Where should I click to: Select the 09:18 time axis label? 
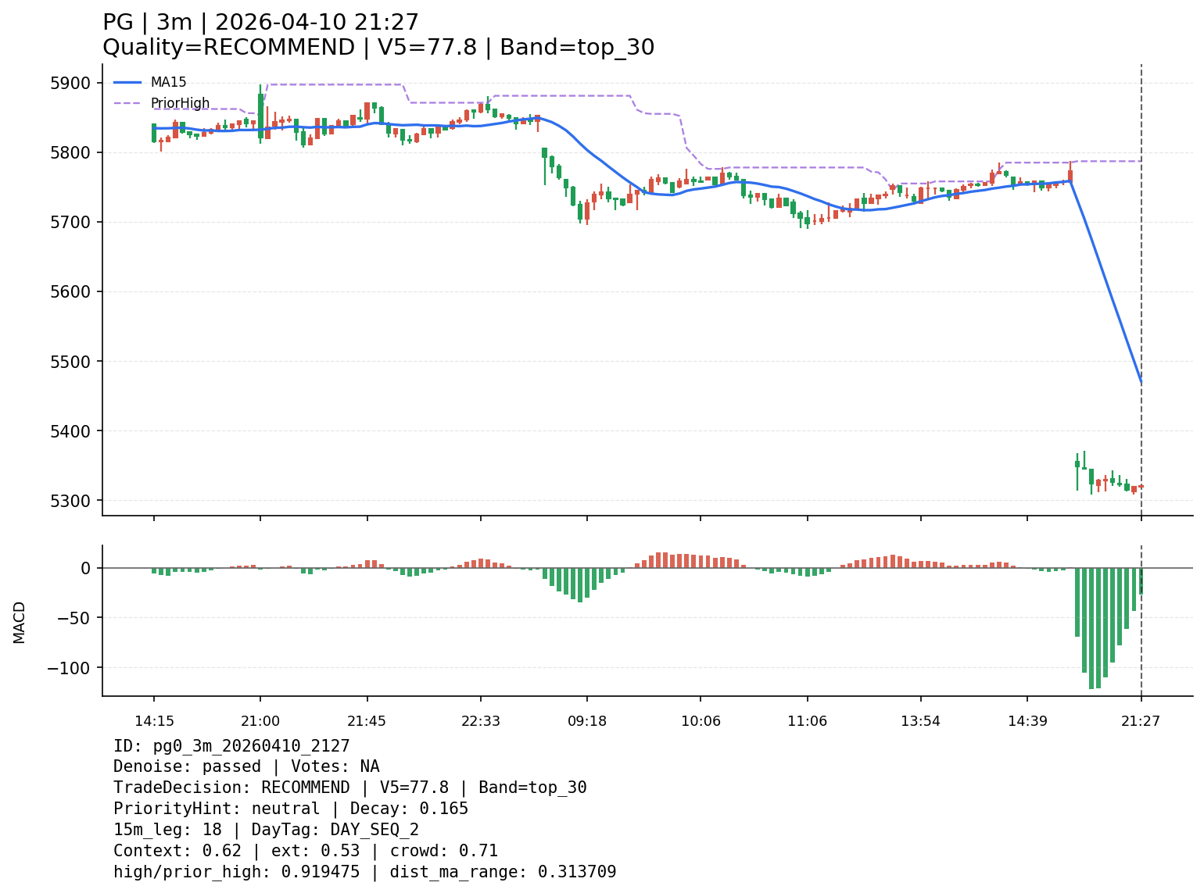click(587, 720)
